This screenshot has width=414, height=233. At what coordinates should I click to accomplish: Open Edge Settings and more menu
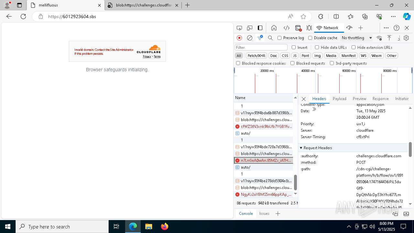(393, 17)
